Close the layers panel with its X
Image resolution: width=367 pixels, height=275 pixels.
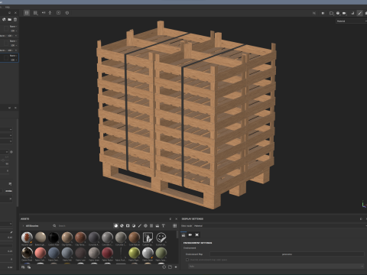click(15, 13)
